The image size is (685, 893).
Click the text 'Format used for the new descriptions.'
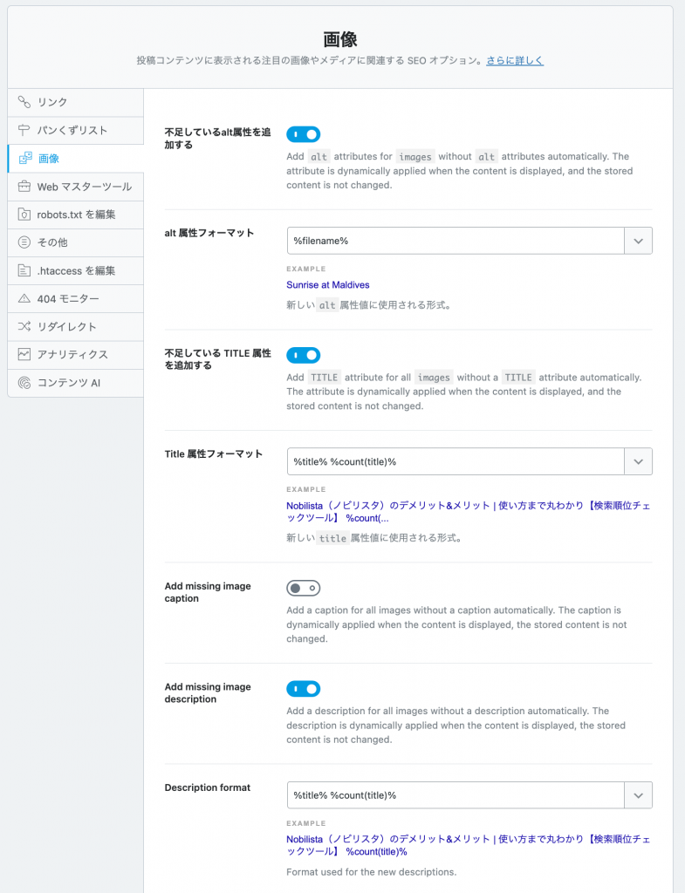click(371, 872)
